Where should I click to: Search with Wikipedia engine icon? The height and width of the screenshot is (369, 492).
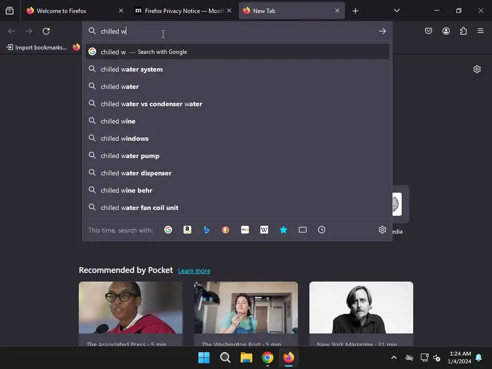[264, 230]
